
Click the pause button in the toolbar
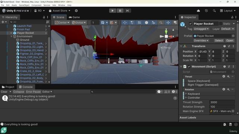[120, 11]
